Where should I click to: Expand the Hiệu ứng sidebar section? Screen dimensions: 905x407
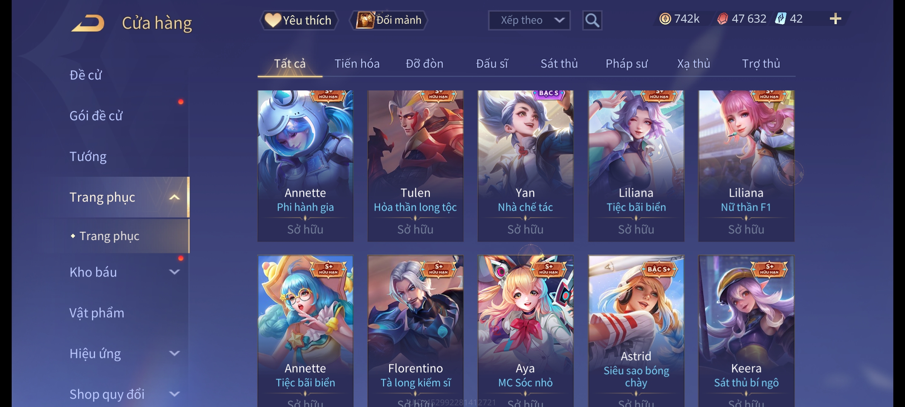tap(174, 353)
